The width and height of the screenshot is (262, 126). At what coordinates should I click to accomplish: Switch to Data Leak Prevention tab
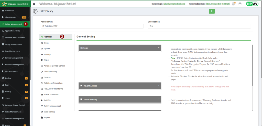53,83
